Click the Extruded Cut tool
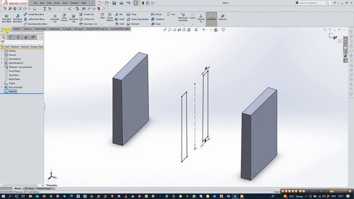The image size is (354, 199). pos(55,18)
